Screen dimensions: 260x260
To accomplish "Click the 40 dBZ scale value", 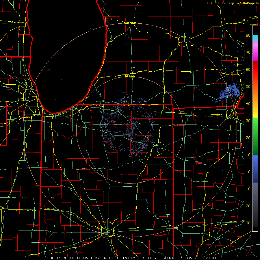I will [x=248, y=104].
